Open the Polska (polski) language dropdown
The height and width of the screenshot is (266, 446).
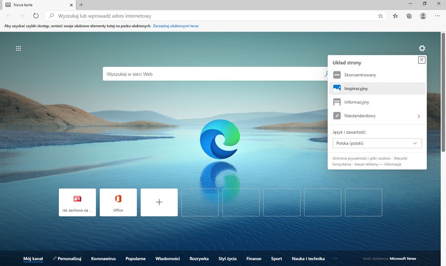click(377, 143)
